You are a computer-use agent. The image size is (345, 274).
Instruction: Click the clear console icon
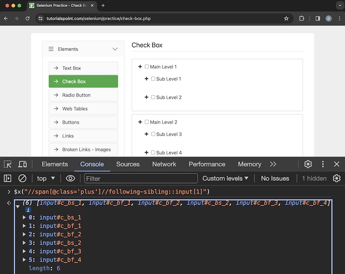(22, 178)
